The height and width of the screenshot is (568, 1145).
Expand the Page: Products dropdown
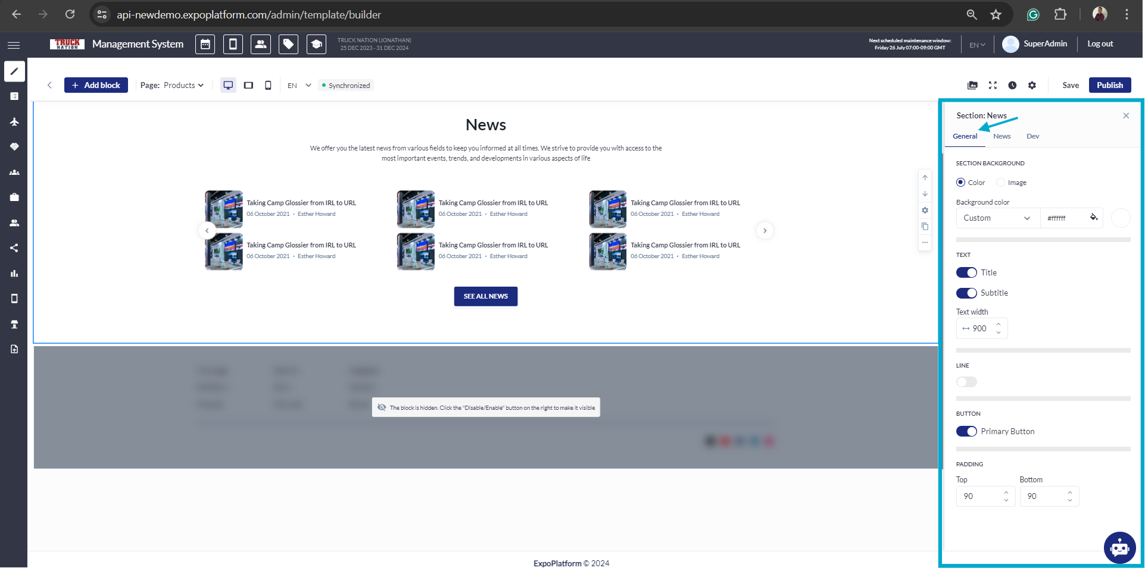172,86
